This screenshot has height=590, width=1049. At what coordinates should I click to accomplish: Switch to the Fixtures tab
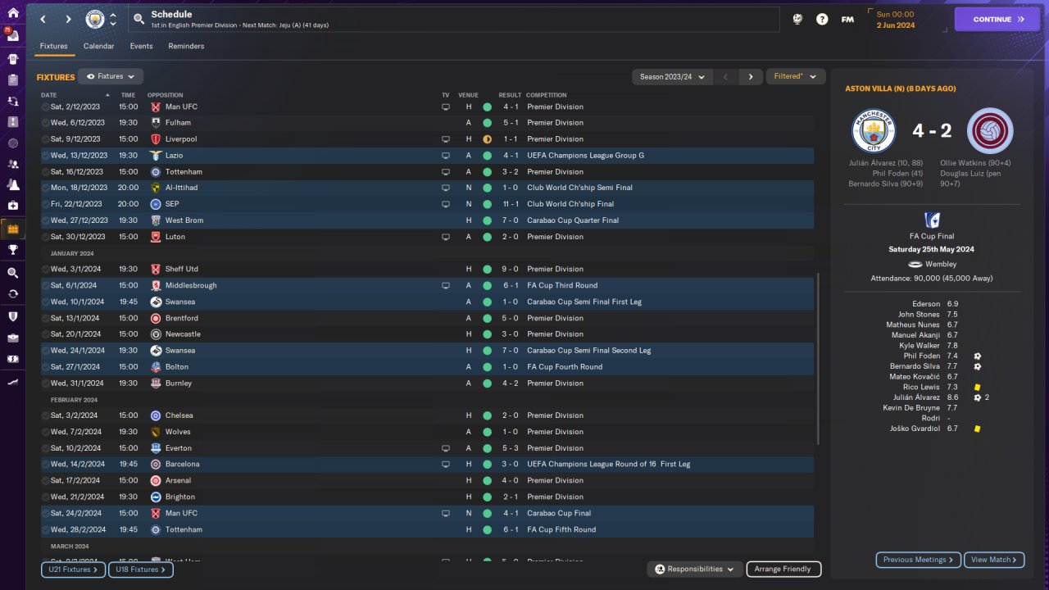tap(54, 46)
